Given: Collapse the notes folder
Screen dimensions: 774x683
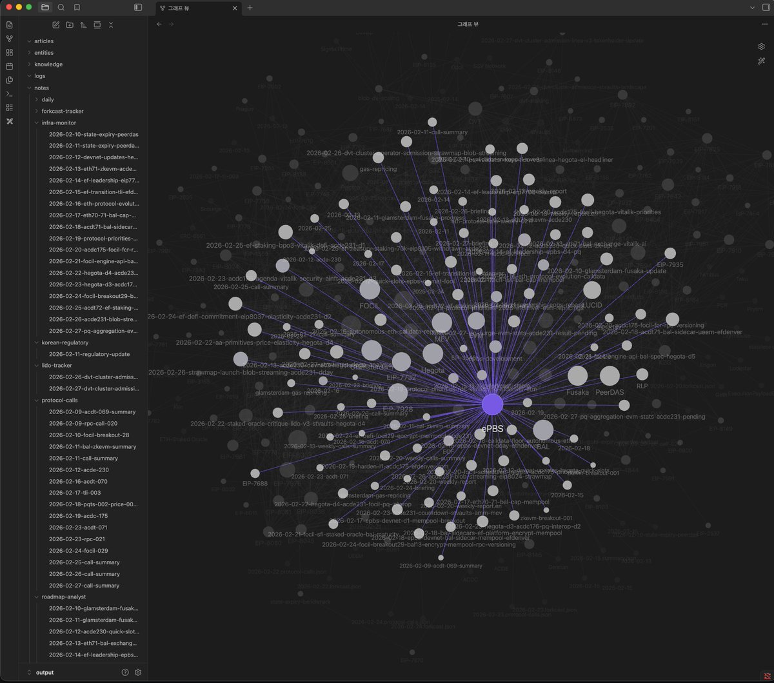Looking at the screenshot, I should coord(41,88).
